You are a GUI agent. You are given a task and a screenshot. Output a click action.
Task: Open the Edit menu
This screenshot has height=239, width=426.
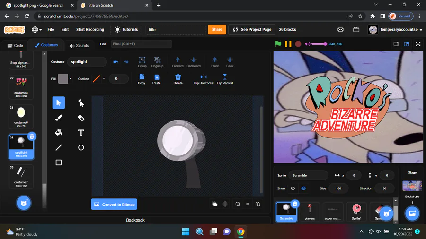pos(65,30)
